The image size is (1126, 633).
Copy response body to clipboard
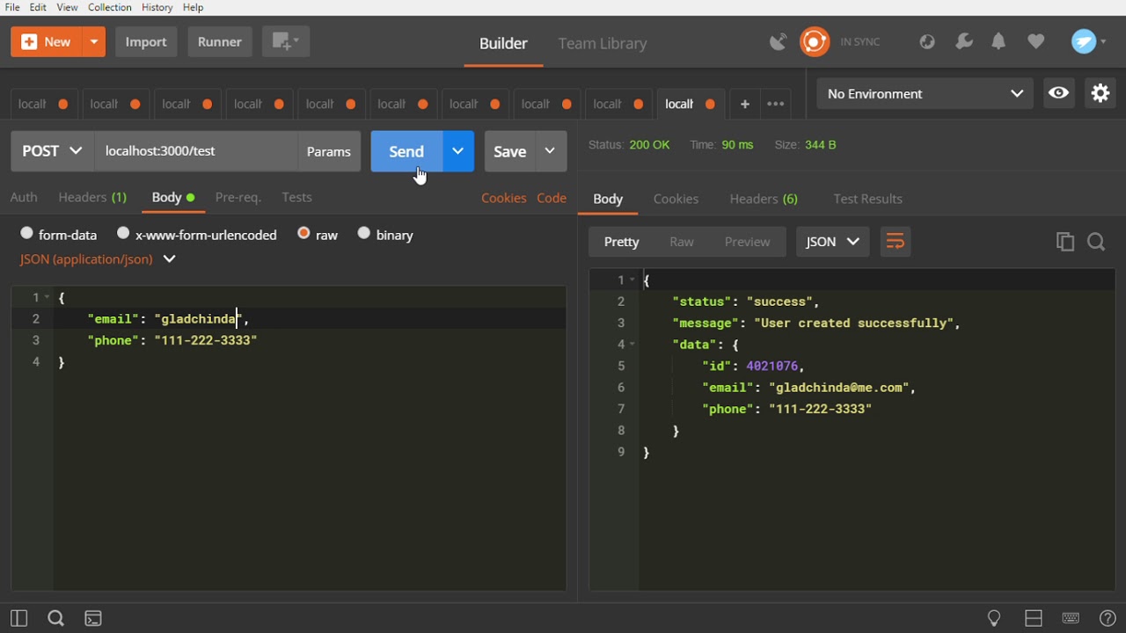coord(1065,242)
